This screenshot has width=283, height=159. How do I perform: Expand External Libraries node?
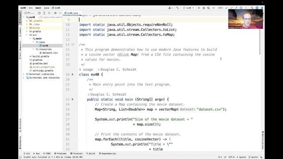coord(23,74)
